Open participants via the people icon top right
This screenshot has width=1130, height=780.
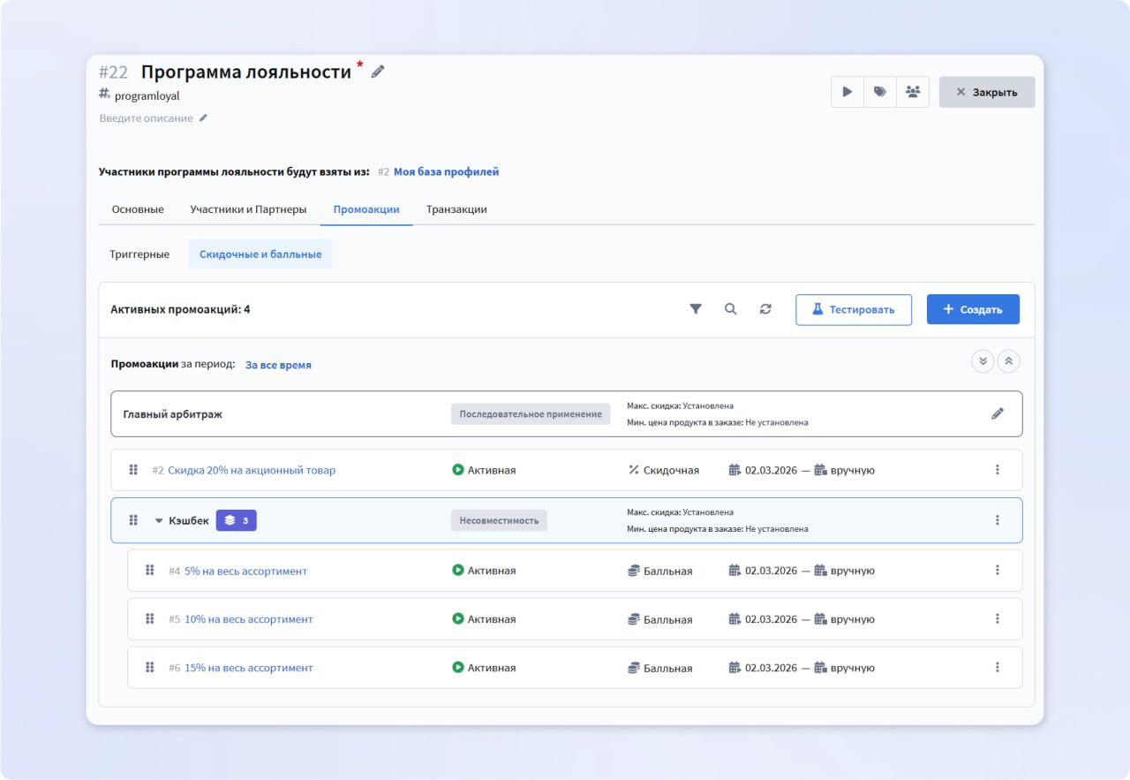tap(913, 91)
